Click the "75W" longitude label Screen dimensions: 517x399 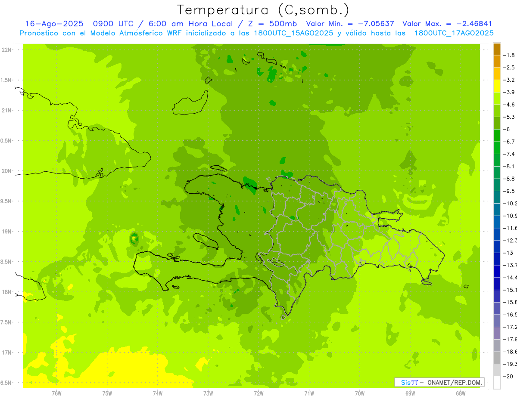pos(107,393)
